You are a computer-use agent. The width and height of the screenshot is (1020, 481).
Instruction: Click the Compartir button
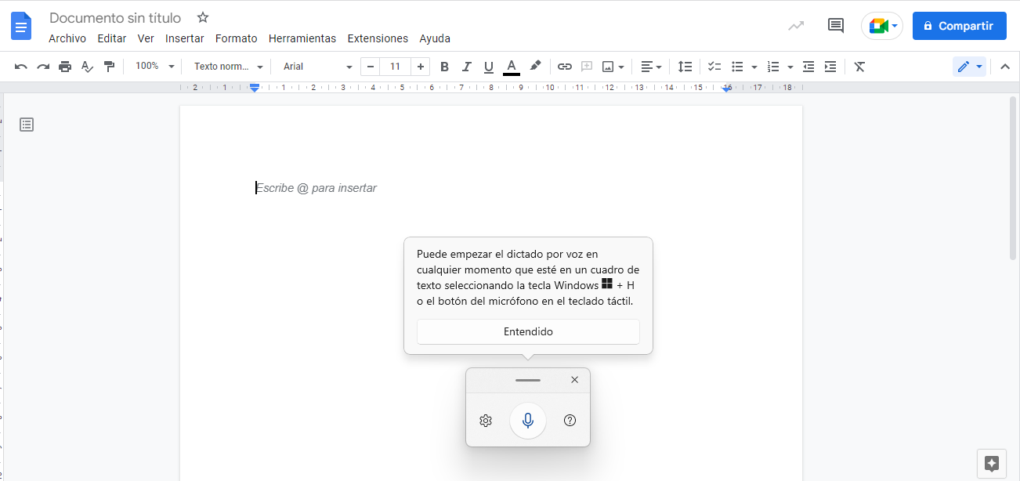click(x=960, y=26)
